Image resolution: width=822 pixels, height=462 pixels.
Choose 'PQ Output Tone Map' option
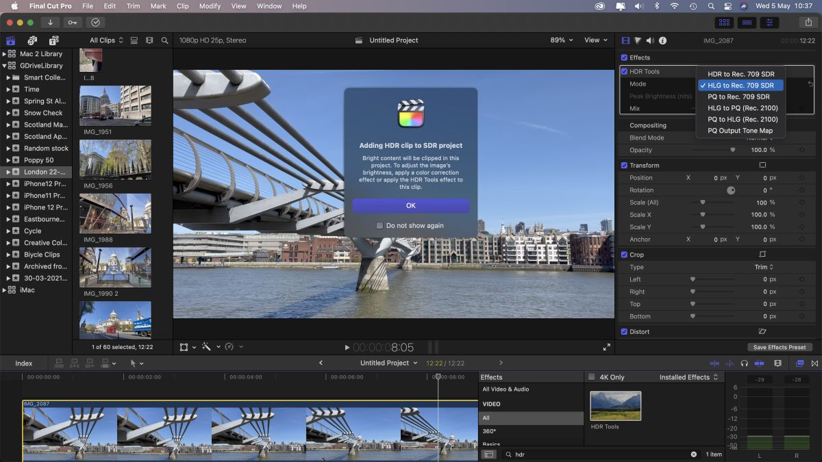[x=741, y=131]
